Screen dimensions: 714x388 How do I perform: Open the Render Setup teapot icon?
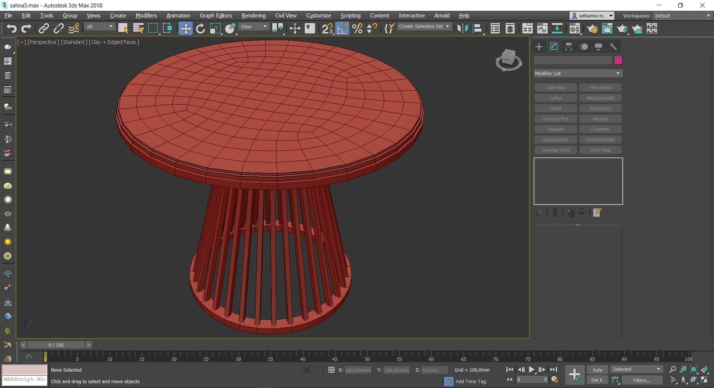(x=592, y=28)
